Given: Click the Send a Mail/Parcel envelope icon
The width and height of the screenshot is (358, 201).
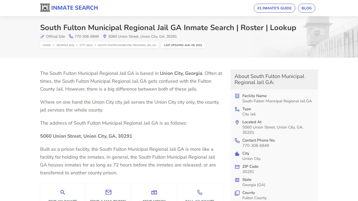Looking at the screenshot, I should (108, 192).
